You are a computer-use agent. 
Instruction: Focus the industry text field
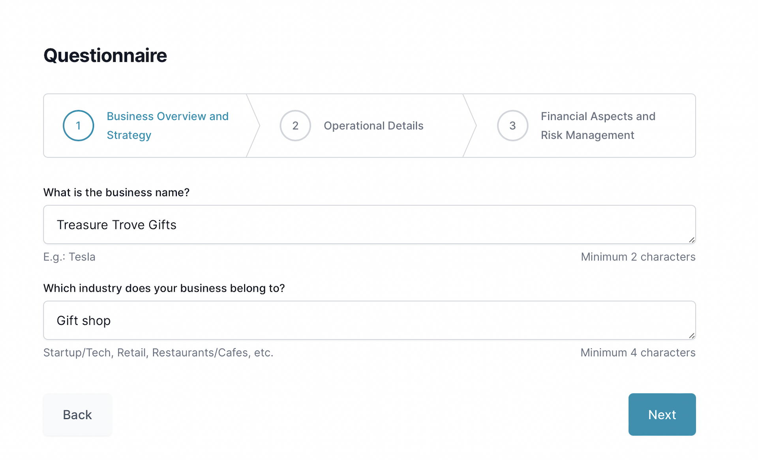369,321
